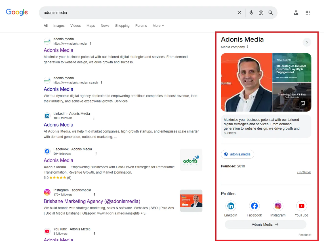Open three-dot menu for the Facebook result
324x241 pixels.
tap(96, 154)
